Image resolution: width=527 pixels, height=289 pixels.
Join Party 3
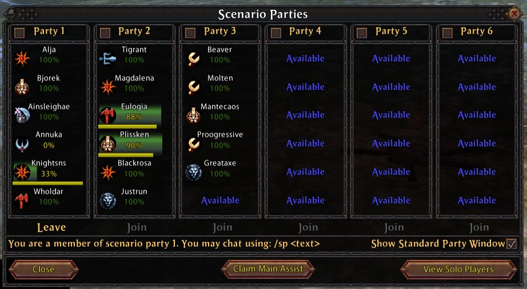[222, 227]
